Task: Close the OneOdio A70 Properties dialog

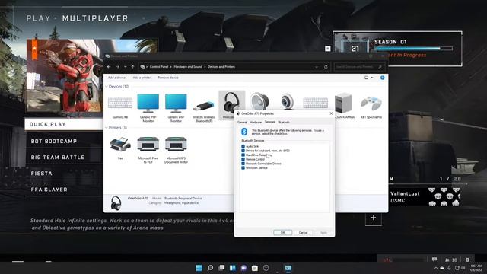Action: [331, 113]
